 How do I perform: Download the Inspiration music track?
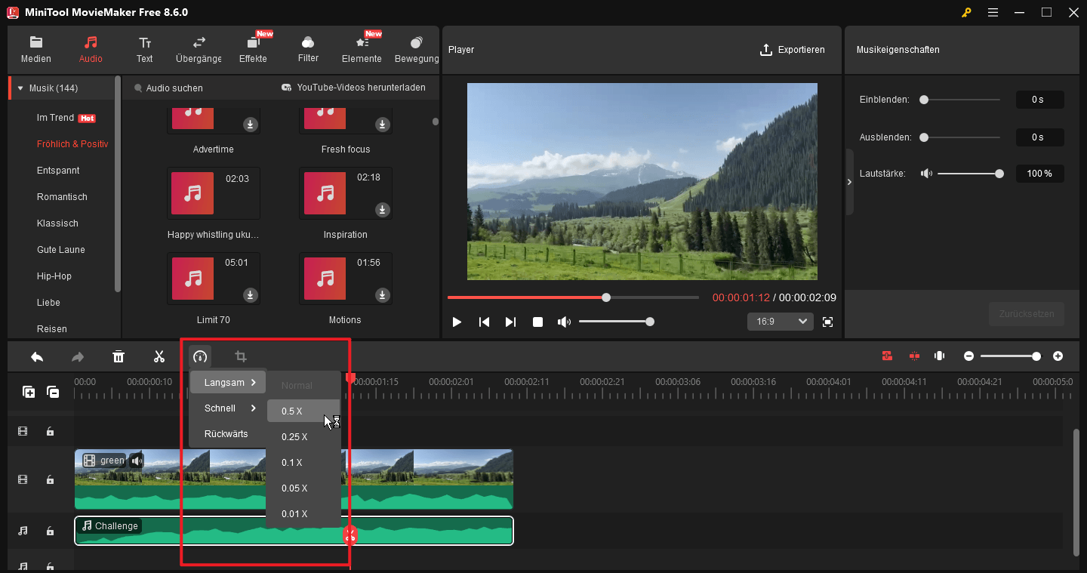(x=382, y=211)
